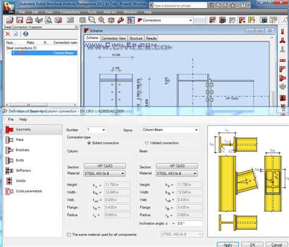289x247 pixels.
Task: Open the dialog's Help menu
Action: click(x=23, y=119)
